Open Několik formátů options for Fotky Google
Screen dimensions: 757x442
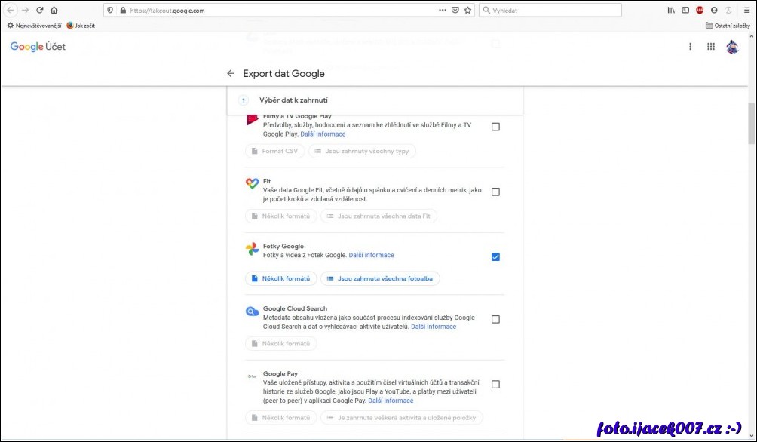point(280,278)
